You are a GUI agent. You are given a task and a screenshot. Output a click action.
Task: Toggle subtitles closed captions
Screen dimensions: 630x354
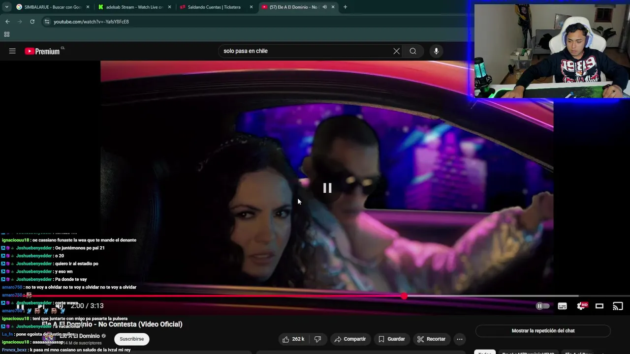pyautogui.click(x=562, y=306)
